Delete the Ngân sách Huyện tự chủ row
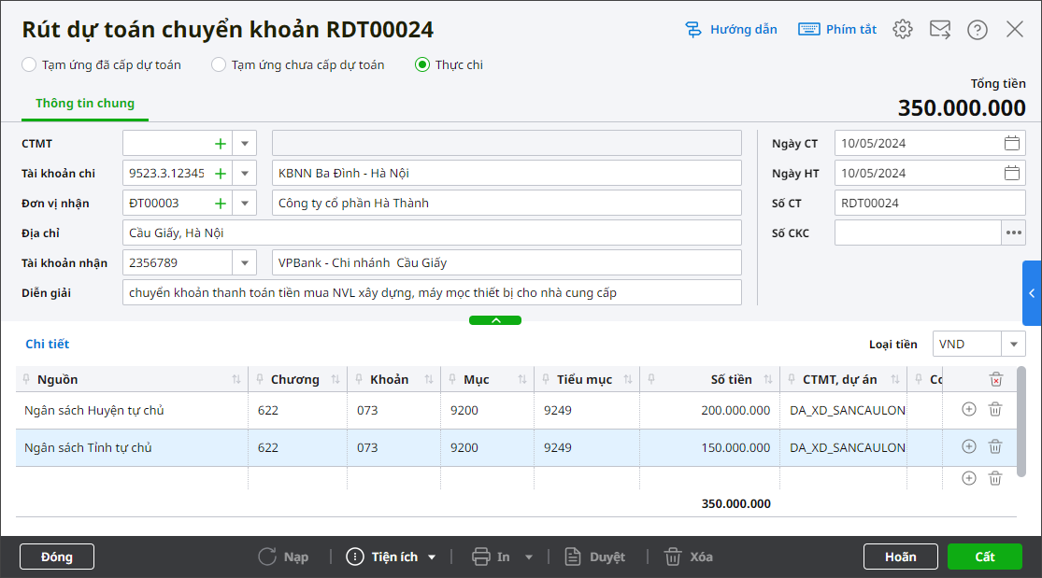Screen dimensions: 1042x578 click(995, 409)
